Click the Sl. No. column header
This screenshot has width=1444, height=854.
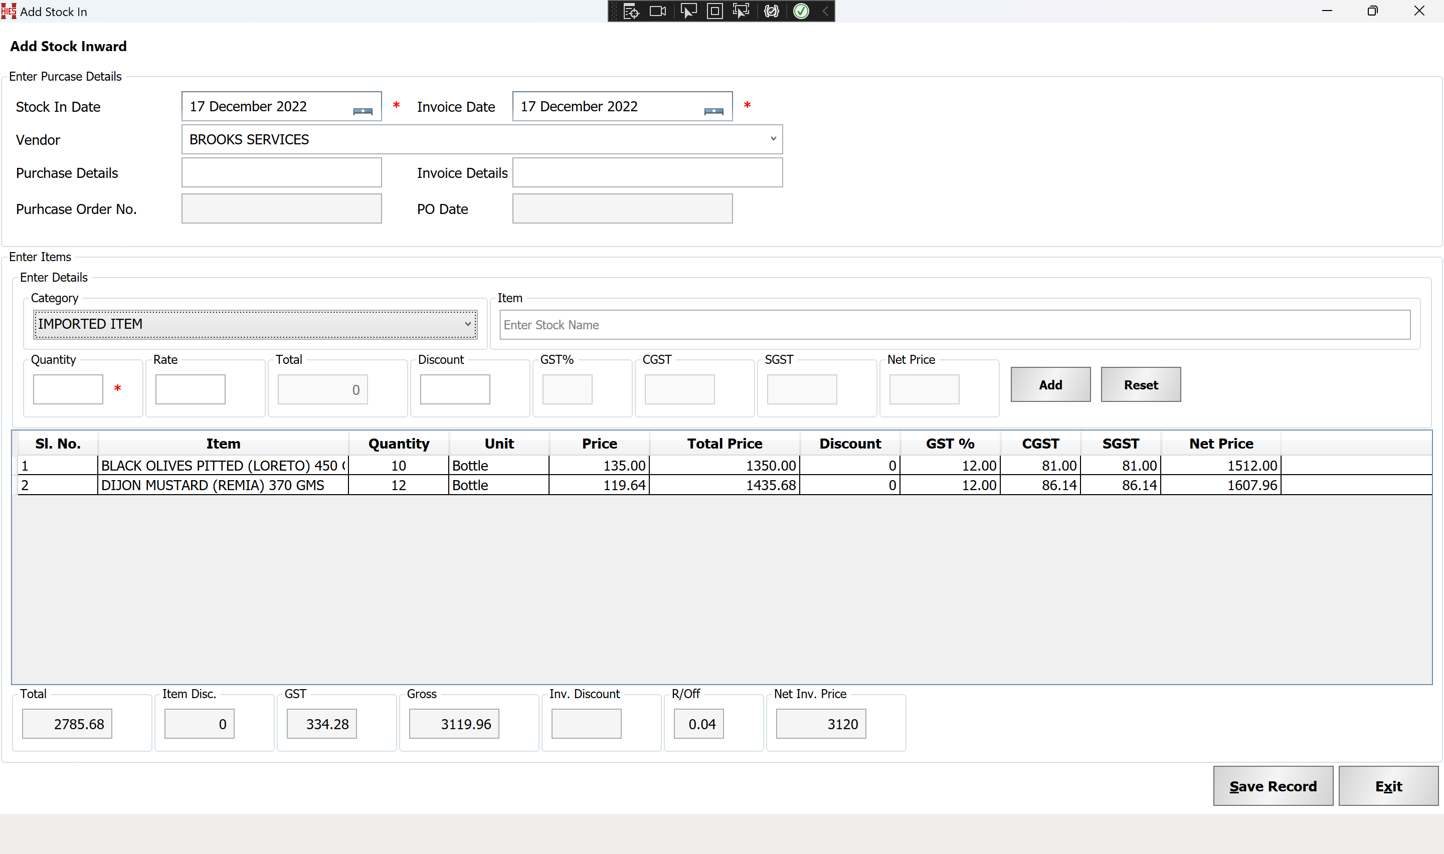(58, 444)
